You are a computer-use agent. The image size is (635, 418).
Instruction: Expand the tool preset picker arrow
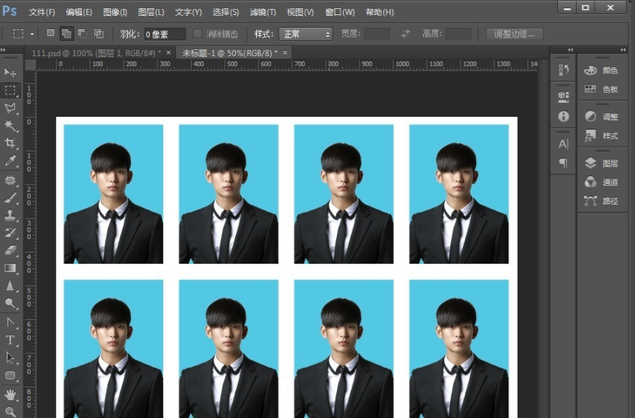point(32,34)
